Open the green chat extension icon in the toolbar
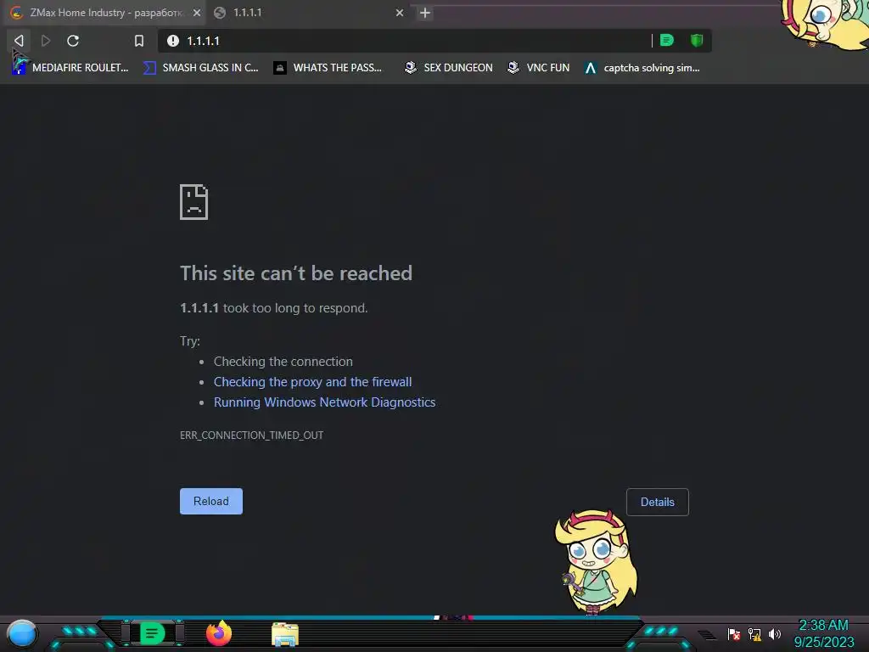 click(x=667, y=40)
